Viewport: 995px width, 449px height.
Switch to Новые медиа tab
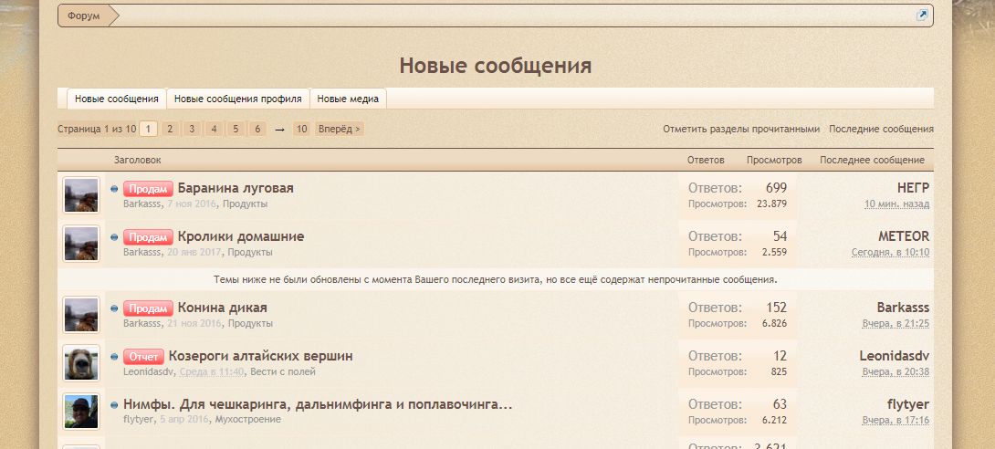[x=348, y=99]
